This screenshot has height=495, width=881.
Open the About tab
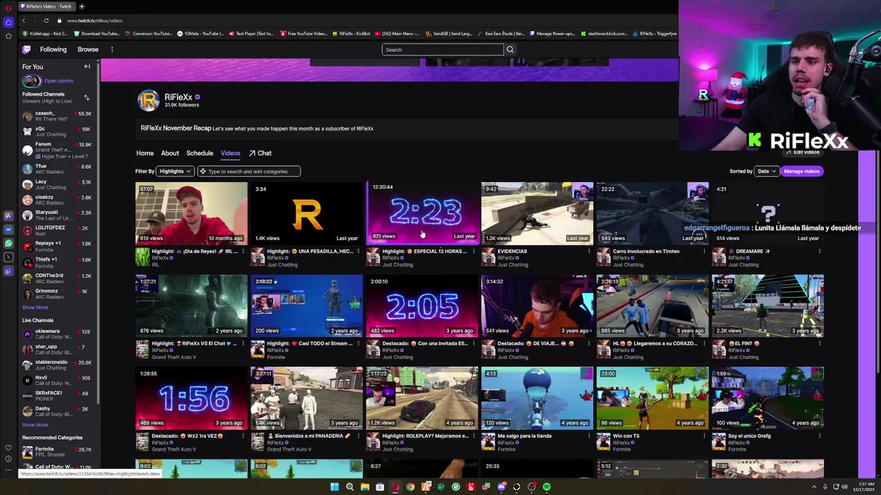170,153
